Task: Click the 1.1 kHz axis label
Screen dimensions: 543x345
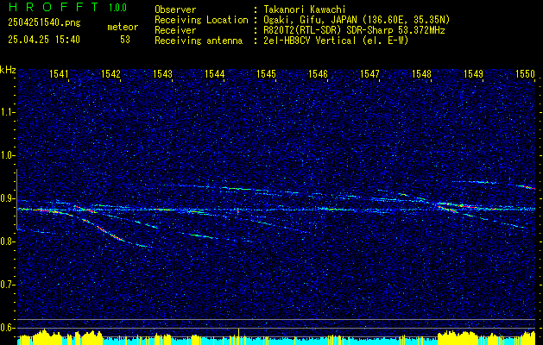Action: pyautogui.click(x=8, y=112)
